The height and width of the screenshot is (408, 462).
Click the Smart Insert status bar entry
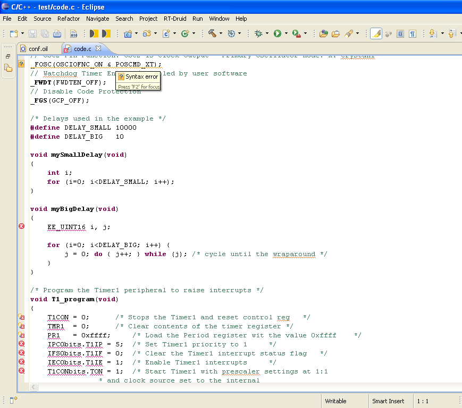click(x=388, y=401)
